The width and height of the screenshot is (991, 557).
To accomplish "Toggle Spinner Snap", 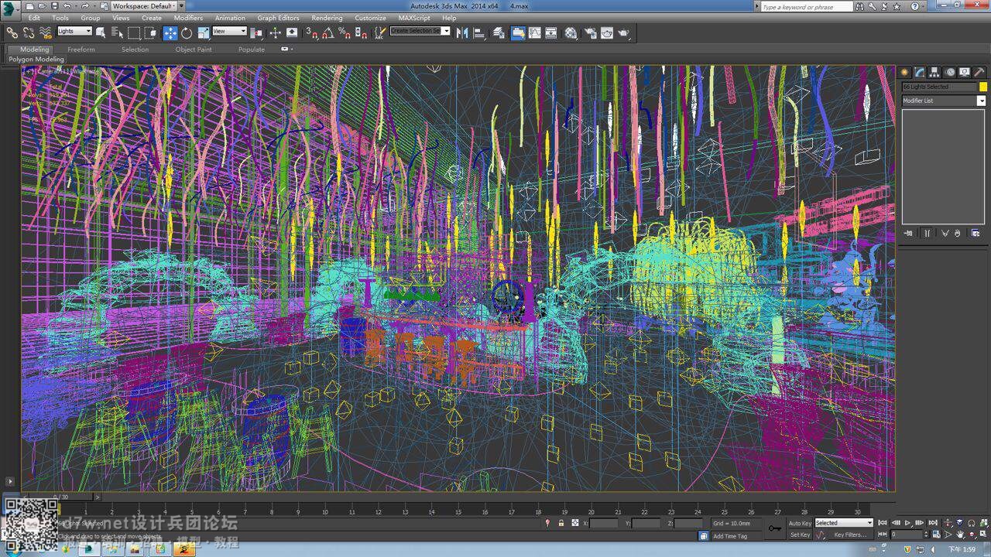I will click(x=361, y=32).
